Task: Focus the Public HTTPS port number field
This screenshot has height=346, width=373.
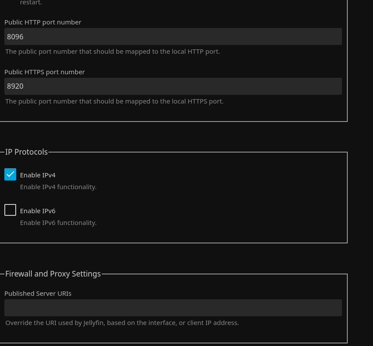Action: click(173, 86)
